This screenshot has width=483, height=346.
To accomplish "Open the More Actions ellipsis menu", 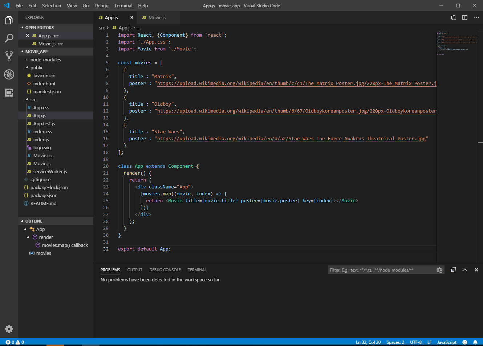I will [476, 17].
